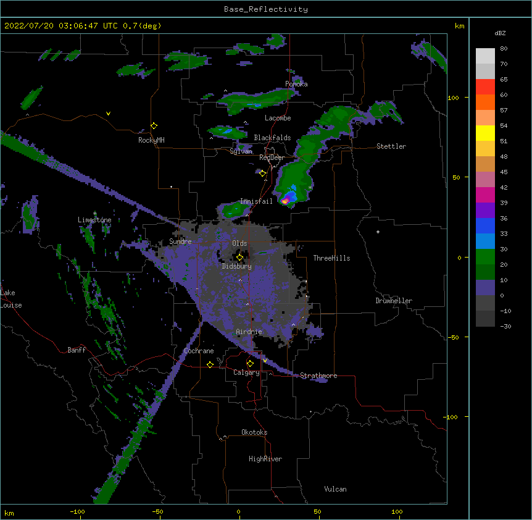This screenshot has height=520, width=532.
Task: Select the bright green legend color band
Action: (485, 257)
